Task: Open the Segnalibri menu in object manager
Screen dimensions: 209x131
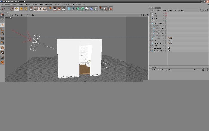Action: (x=180, y=10)
